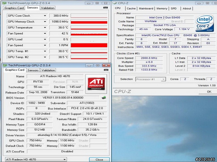Open the GPU Temp. #2 sensor dropdown
This screenshot has height=162, width=217.
click(x=45, y=57)
